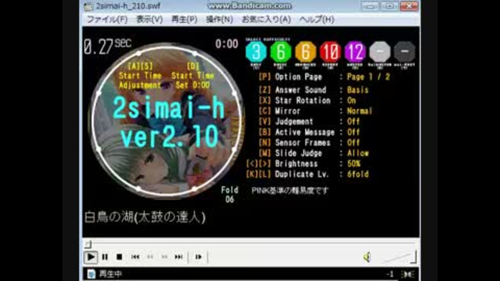The image size is (500, 281).
Task: Toggle the Slide Judge option
Action: tap(314, 153)
